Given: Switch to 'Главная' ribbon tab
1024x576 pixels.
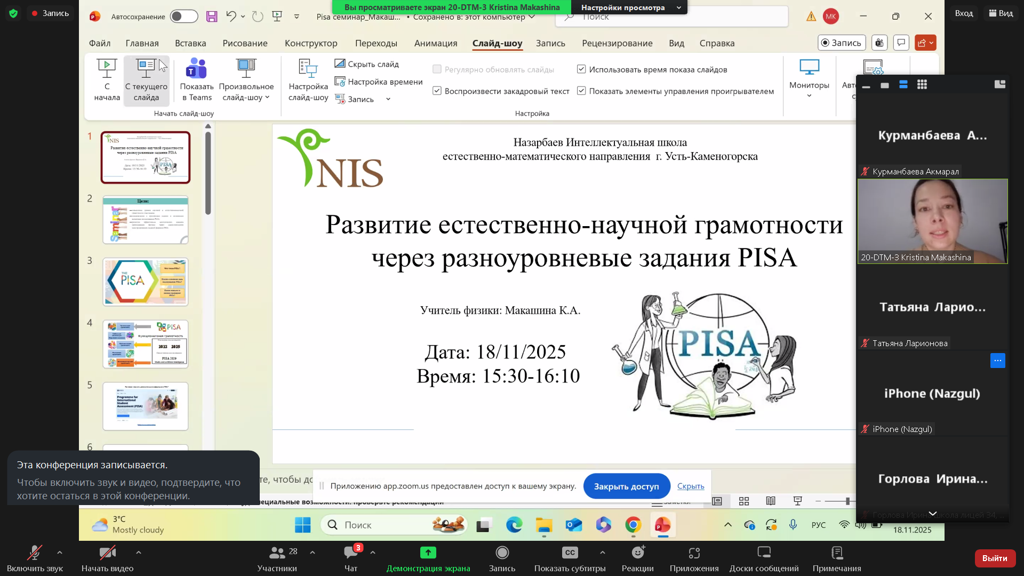Looking at the screenshot, I should [x=142, y=43].
